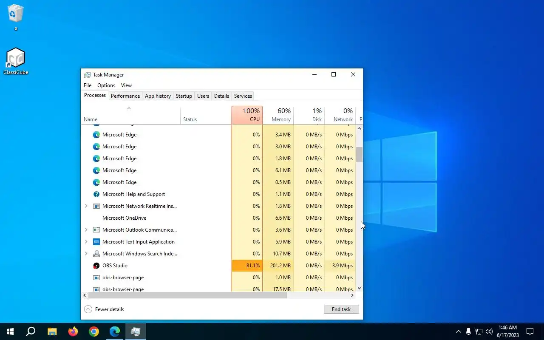Image resolution: width=544 pixels, height=340 pixels.
Task: Sort by the Memory column header
Action: 278,115
